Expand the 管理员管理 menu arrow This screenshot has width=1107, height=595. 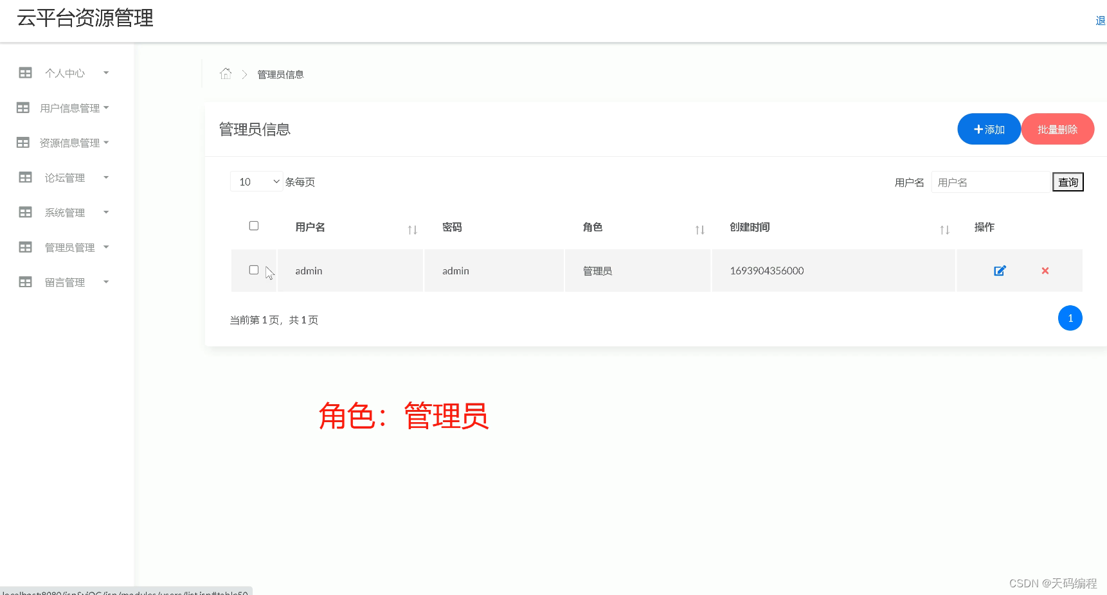pos(106,247)
